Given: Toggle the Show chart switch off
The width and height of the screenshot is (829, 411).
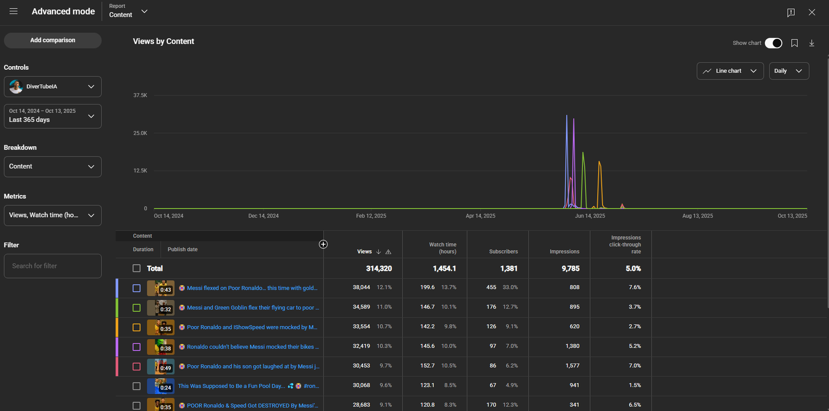Looking at the screenshot, I should [x=773, y=43].
